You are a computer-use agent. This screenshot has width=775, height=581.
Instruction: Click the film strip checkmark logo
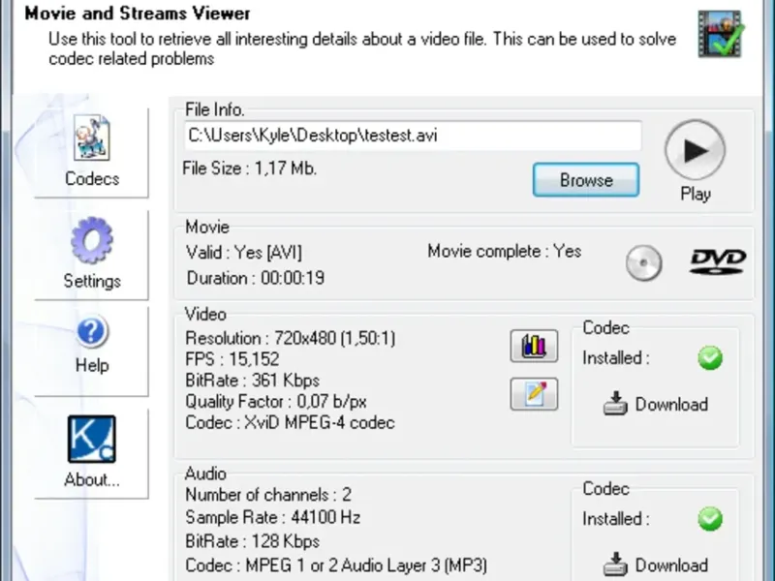coord(721,34)
